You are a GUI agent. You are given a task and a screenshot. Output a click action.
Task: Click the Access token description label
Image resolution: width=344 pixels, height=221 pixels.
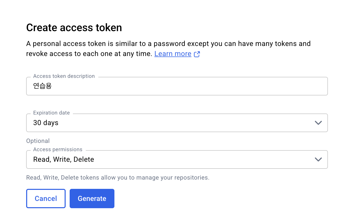(x=64, y=76)
